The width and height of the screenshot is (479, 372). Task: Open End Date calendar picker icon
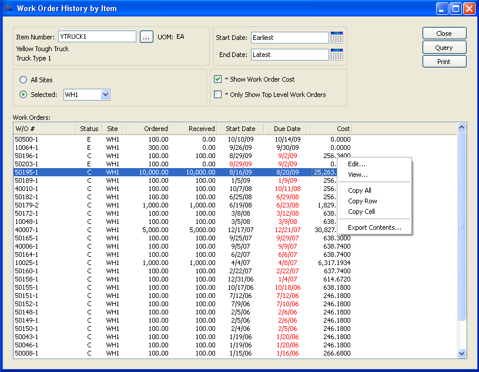pyautogui.click(x=337, y=55)
